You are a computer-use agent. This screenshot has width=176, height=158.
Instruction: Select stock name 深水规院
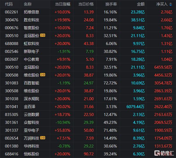point(31,99)
